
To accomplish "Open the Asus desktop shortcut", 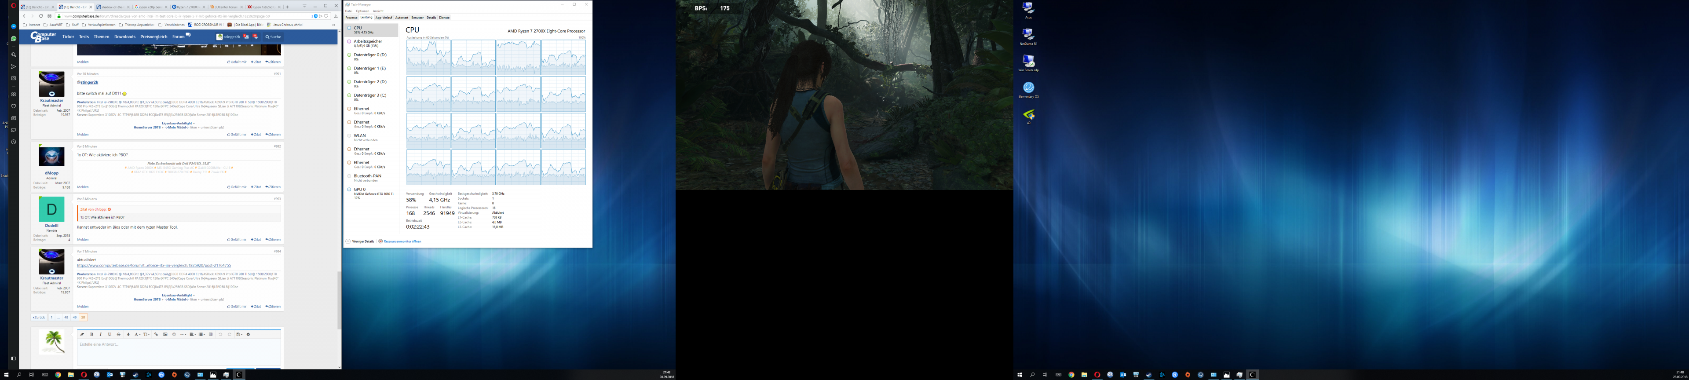I will tap(1028, 10).
